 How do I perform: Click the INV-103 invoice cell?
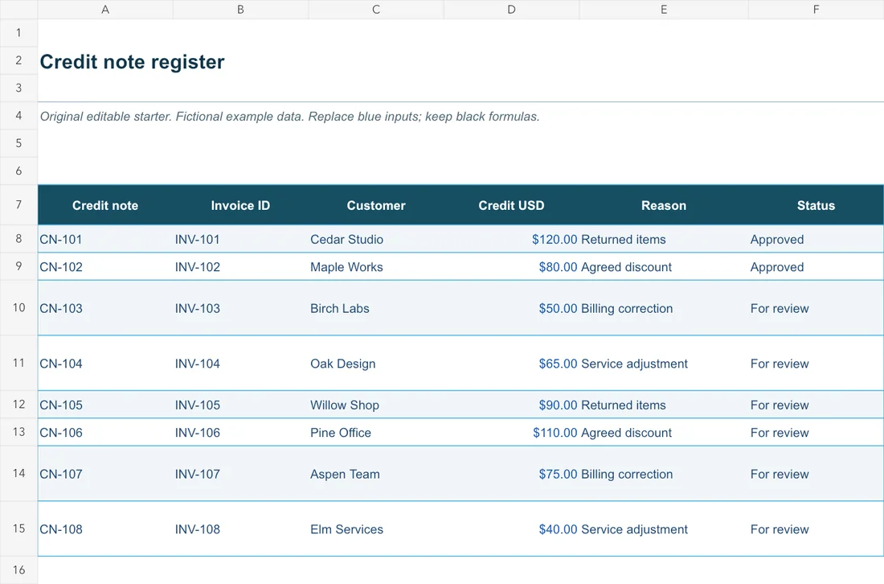pos(241,308)
